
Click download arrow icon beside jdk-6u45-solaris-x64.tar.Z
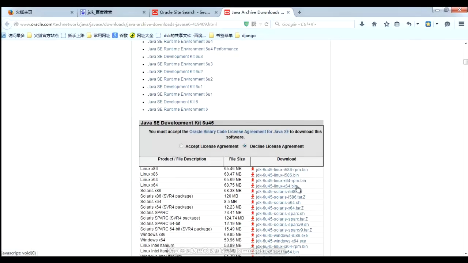click(253, 208)
